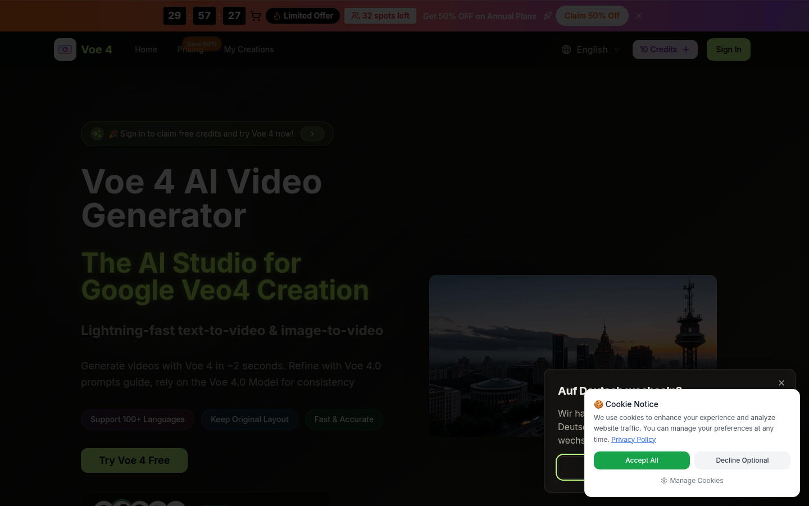Click the Voe 4 camera logo icon
Image resolution: width=809 pixels, height=506 pixels.
(65, 49)
